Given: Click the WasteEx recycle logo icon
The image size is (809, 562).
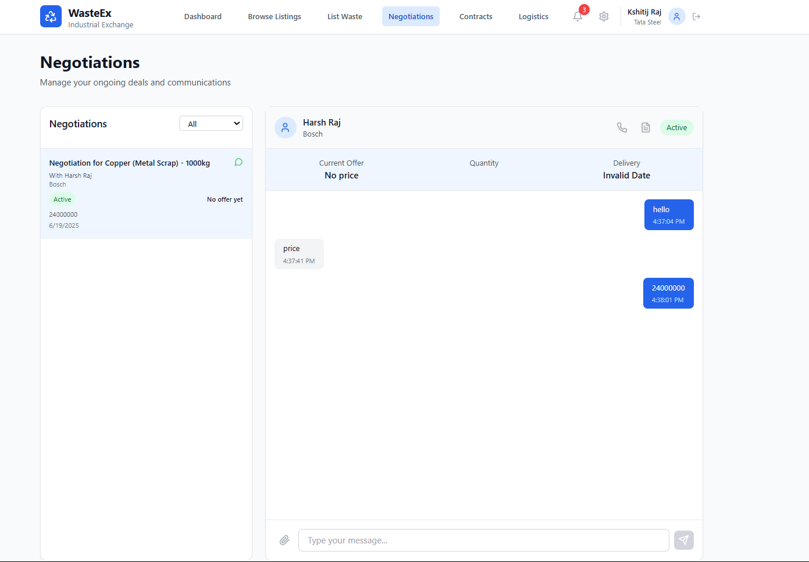Looking at the screenshot, I should (x=51, y=16).
